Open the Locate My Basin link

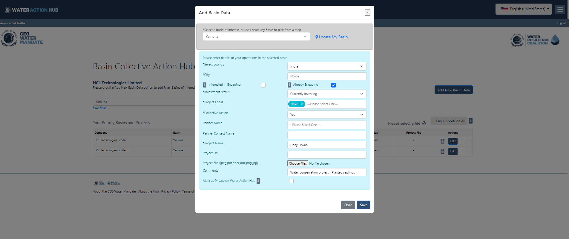[332, 37]
